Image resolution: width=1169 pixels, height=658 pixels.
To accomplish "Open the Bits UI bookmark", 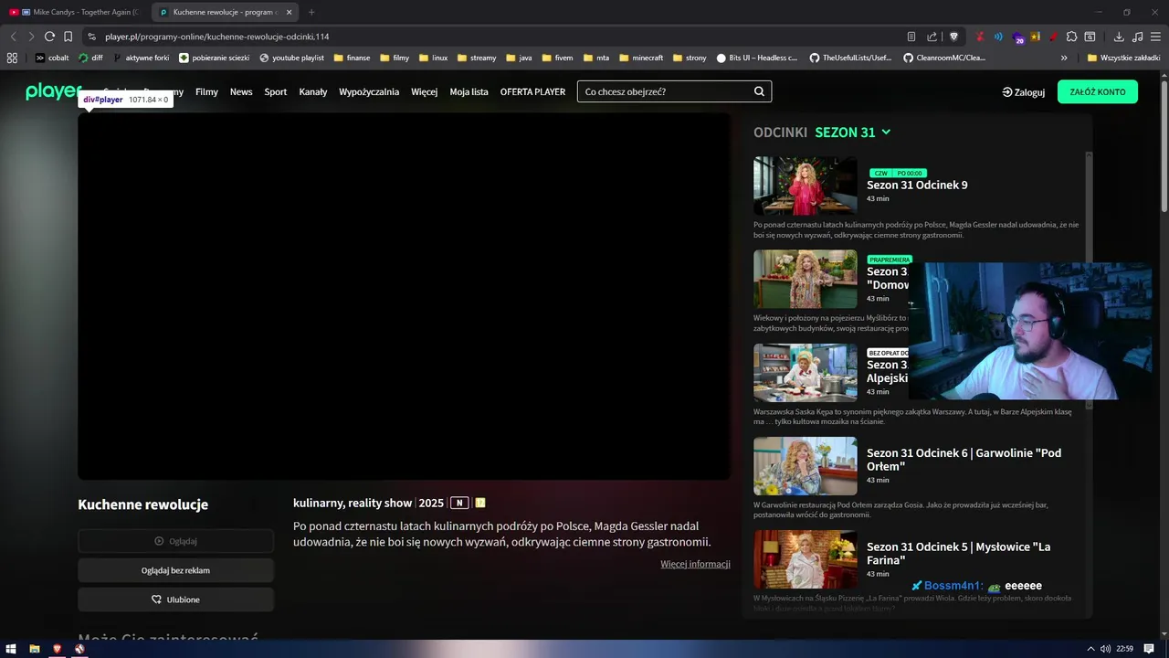I will click(x=758, y=58).
